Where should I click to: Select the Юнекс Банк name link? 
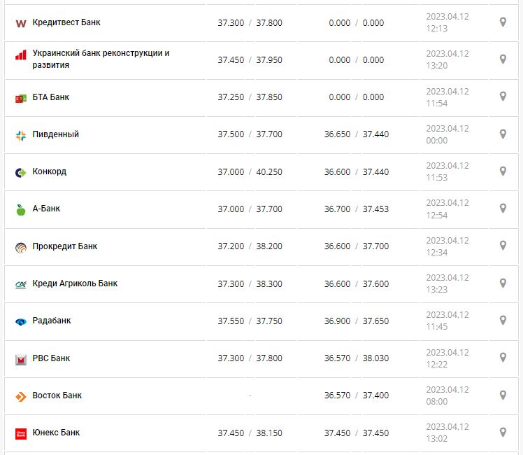point(56,433)
